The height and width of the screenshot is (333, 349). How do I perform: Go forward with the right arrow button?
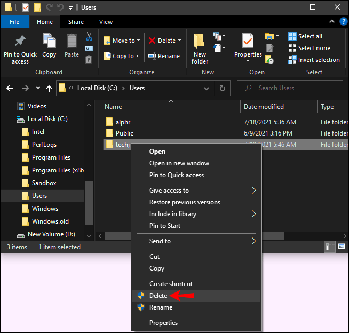(x=26, y=88)
